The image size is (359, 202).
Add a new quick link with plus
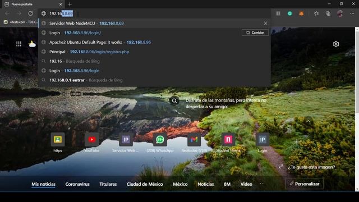point(297,142)
